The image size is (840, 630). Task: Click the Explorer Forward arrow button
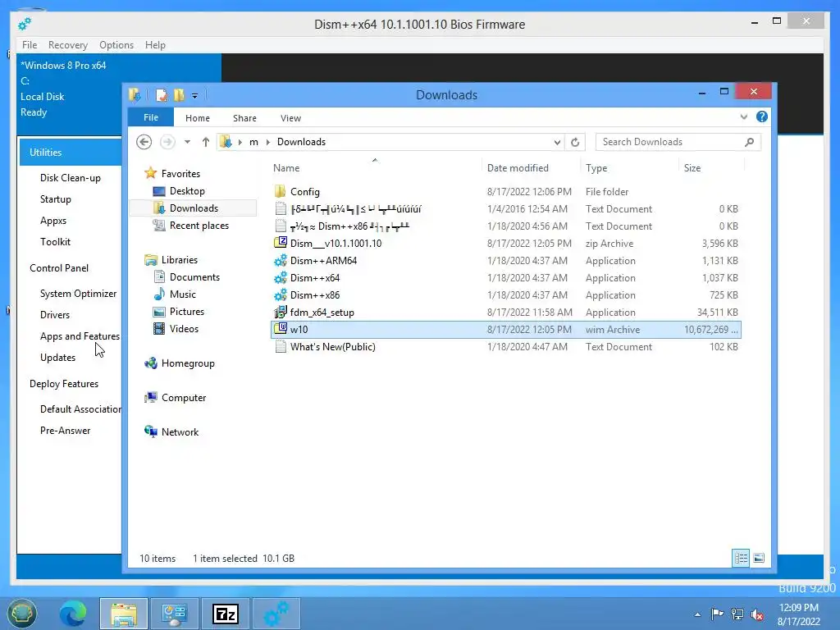point(167,142)
